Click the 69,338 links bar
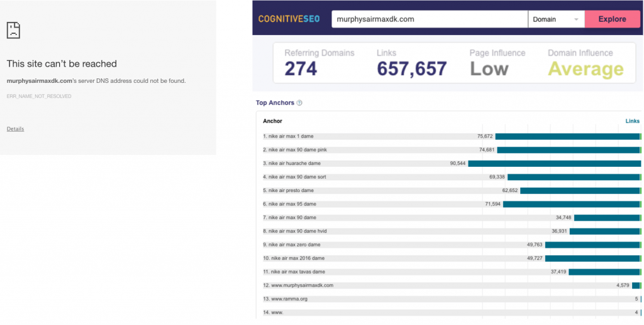Viewport: 644px width, 325px height. [x=574, y=177]
